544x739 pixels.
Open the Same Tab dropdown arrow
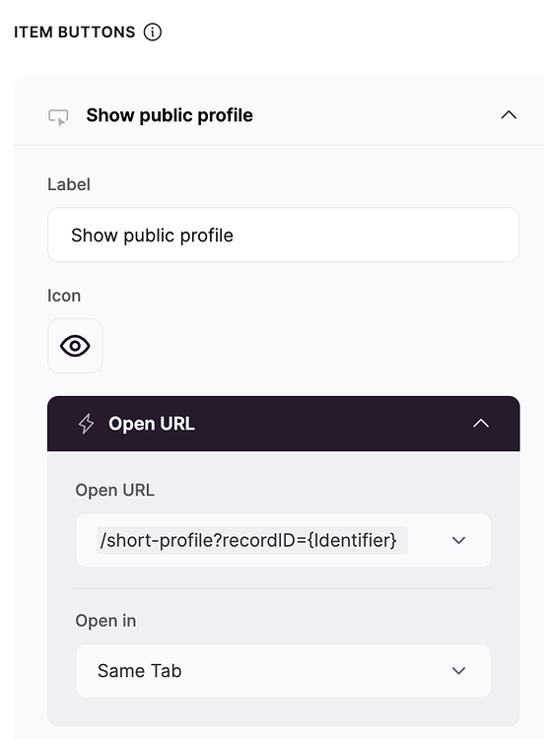458,671
